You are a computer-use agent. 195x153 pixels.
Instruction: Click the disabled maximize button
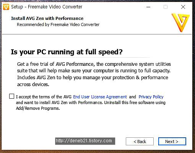[x=166, y=7]
